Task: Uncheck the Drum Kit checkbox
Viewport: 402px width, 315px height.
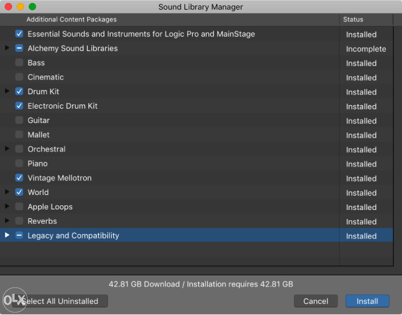Action: tap(19, 91)
